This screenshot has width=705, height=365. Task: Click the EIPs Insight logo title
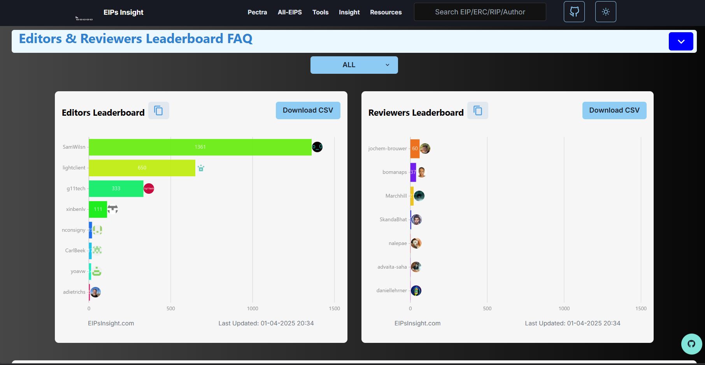[123, 12]
